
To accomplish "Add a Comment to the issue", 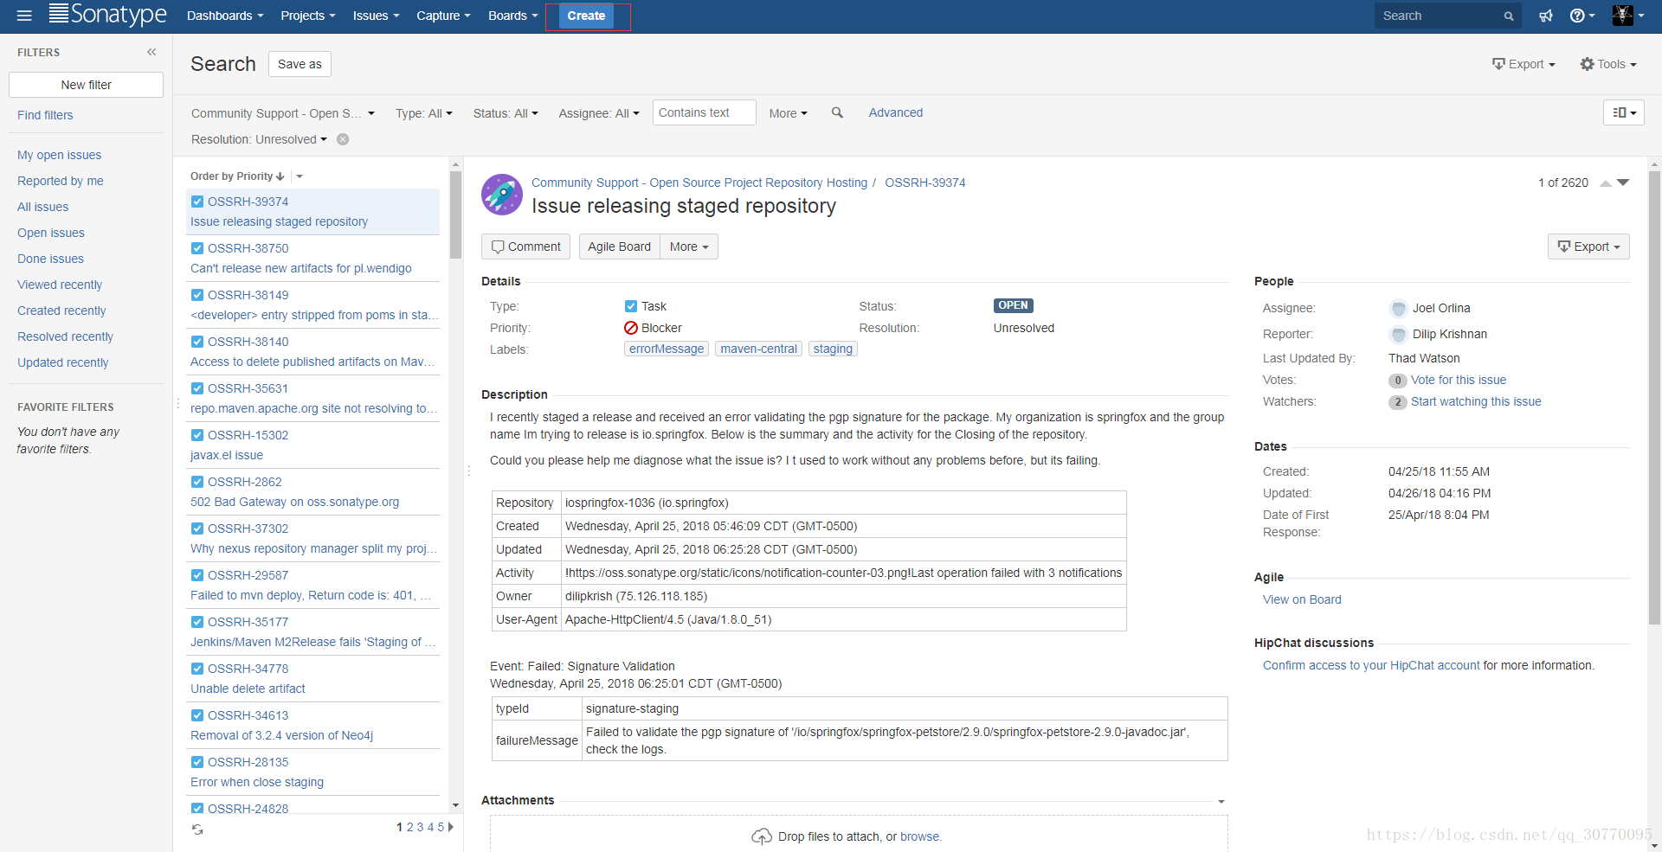I will point(525,247).
